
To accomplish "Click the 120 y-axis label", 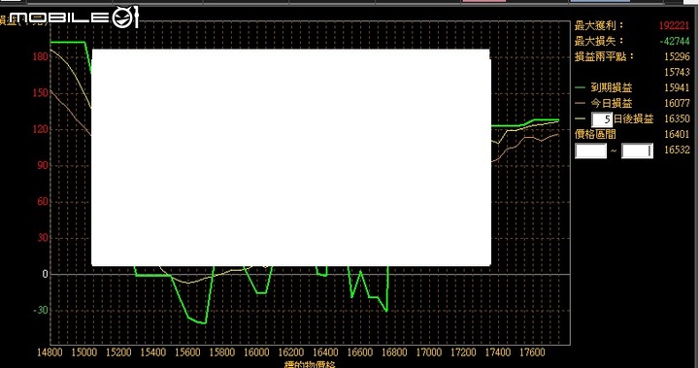I will pos(40,129).
